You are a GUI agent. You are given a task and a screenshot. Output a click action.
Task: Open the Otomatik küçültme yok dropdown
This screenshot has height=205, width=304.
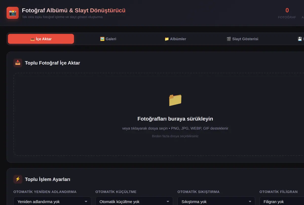click(x=134, y=201)
